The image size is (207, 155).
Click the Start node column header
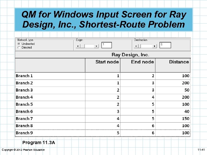click(x=103, y=65)
